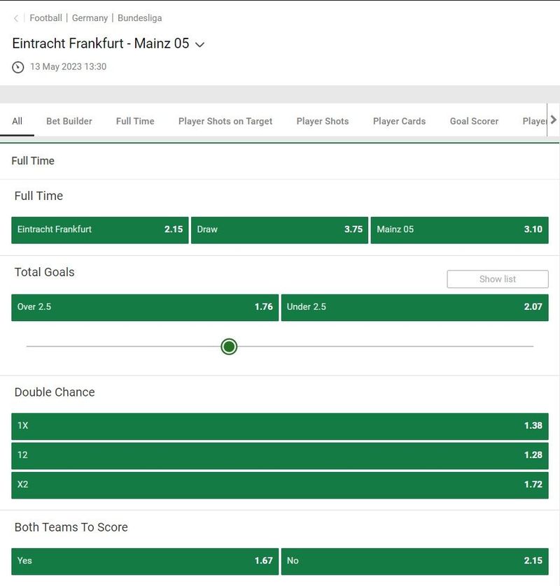
Task: Select the All tab
Action: (17, 121)
